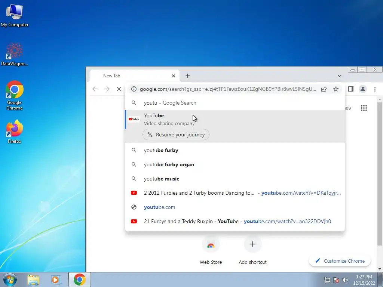Click the address bar URL field
The width and height of the screenshot is (383, 287).
tap(228, 89)
